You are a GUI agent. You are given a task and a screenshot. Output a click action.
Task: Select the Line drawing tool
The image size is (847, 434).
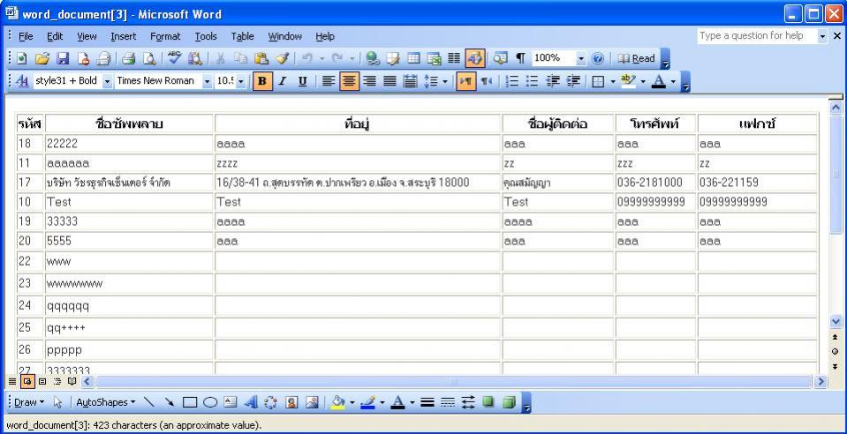coord(149,402)
